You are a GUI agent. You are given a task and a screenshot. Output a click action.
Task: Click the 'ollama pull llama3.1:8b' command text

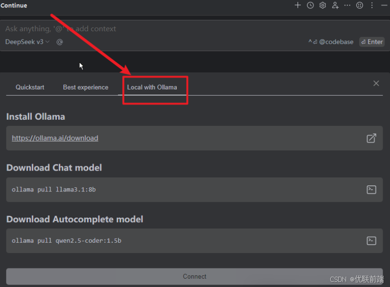pos(54,190)
